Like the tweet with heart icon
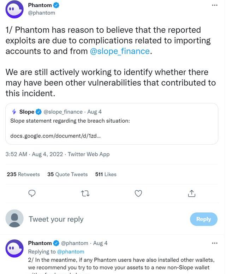The width and height of the screenshot is (226, 274). [138, 193]
